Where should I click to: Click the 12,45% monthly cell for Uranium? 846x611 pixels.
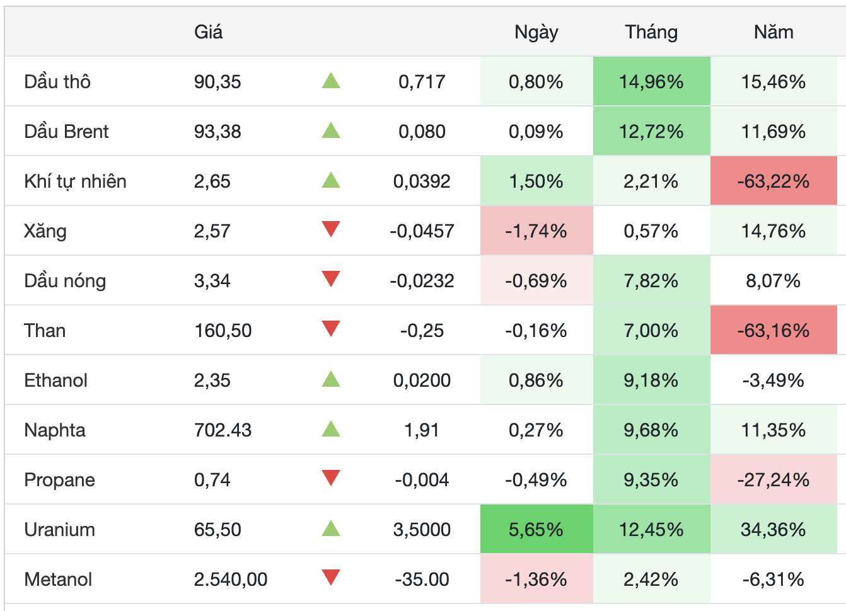(x=652, y=529)
